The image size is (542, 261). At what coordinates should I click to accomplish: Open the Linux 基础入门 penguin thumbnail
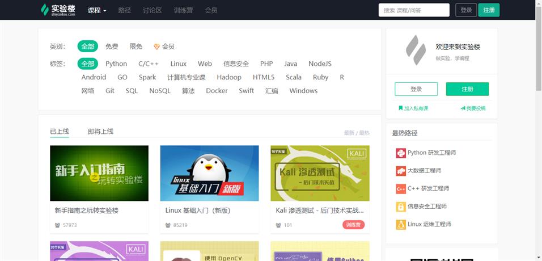click(209, 173)
